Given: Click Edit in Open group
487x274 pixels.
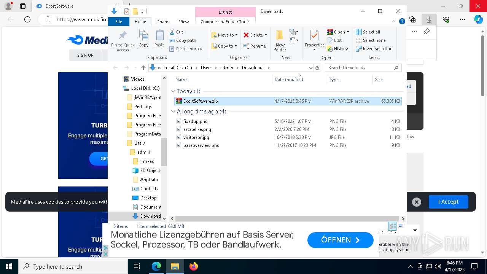Looking at the screenshot, I should (x=334, y=40).
